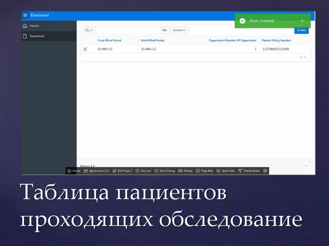The image size is (329, 246).
Task: Open Page Info in the developer toolbar
Action: [x=204, y=171]
